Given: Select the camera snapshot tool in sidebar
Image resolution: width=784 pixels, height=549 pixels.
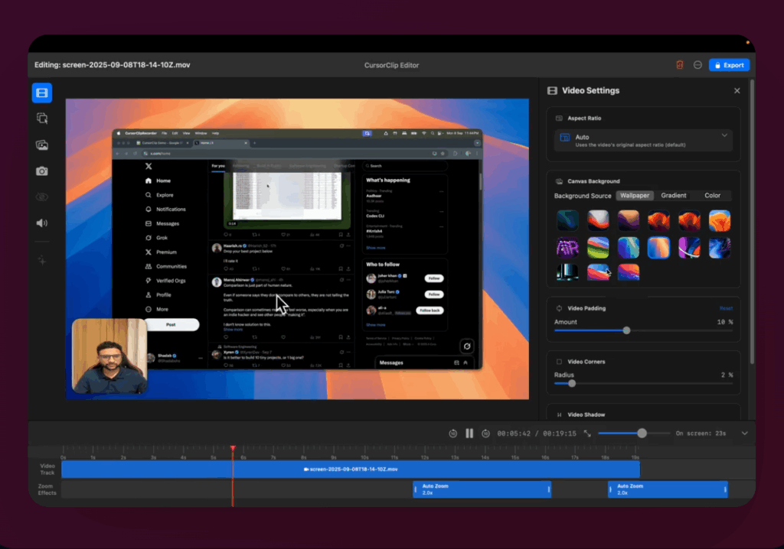Looking at the screenshot, I should (41, 171).
